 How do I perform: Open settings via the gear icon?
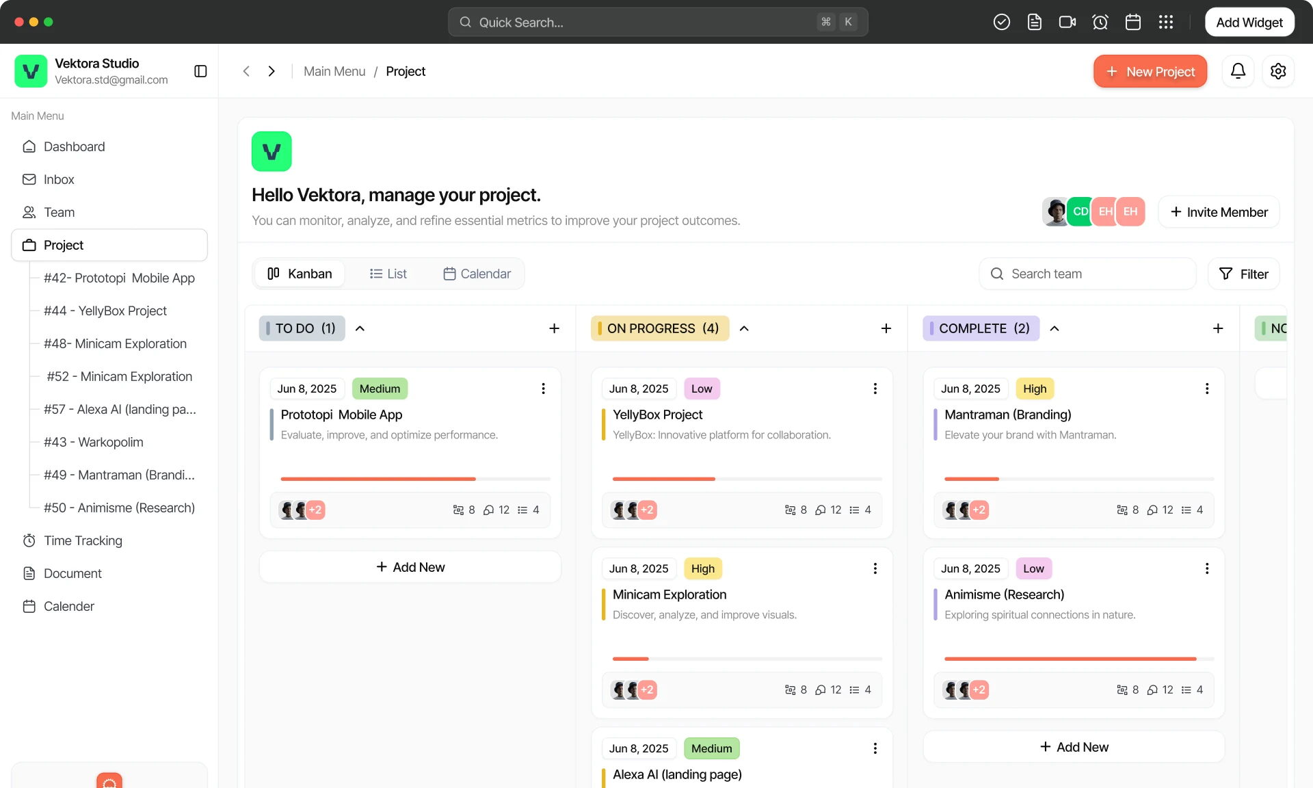click(x=1278, y=70)
